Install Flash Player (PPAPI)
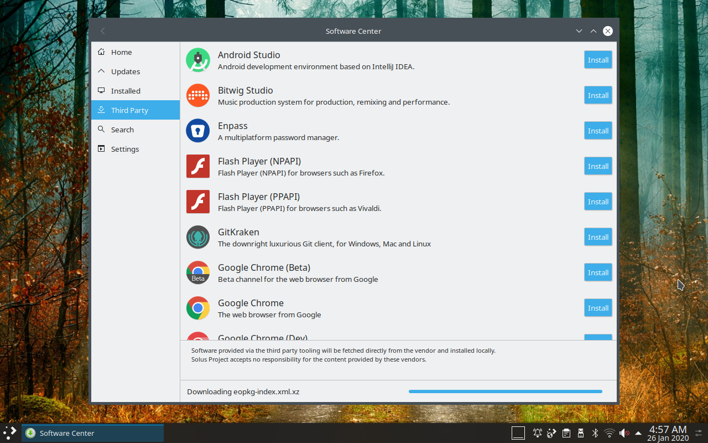Viewport: 708px width, 443px height. click(598, 202)
